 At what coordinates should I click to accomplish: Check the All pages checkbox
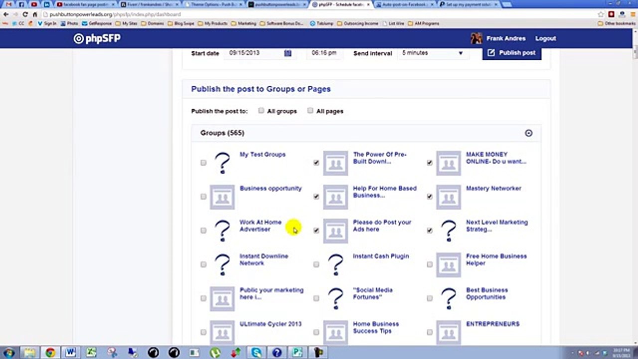coord(310,111)
